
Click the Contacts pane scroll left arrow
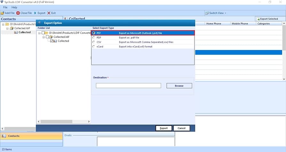2,129
